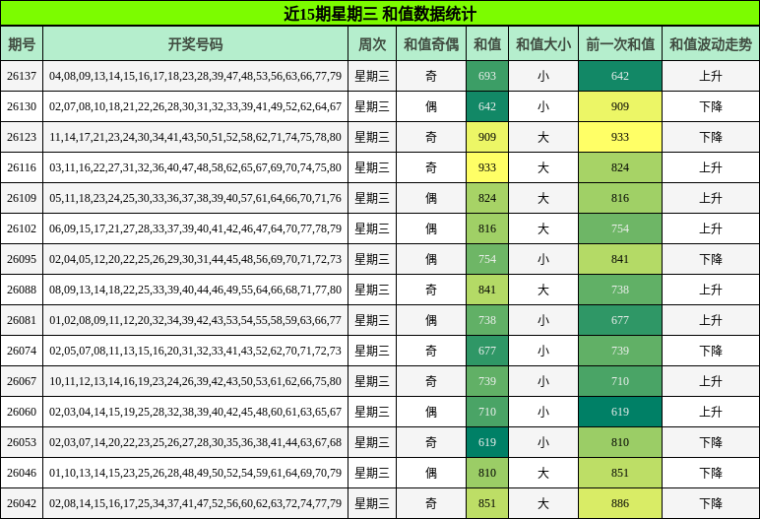The width and height of the screenshot is (760, 519).
Task: Click previous sum 739 in row 26074
Action: [x=620, y=351]
